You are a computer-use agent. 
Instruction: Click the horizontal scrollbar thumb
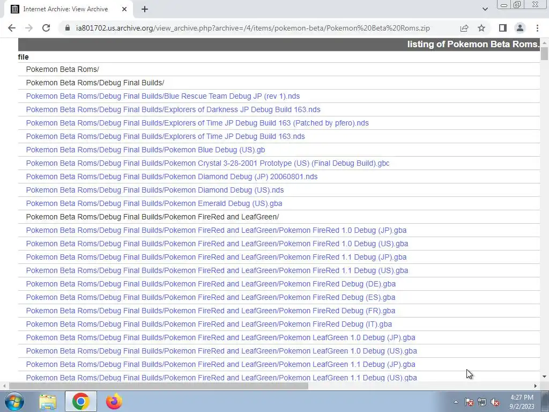tap(159, 386)
